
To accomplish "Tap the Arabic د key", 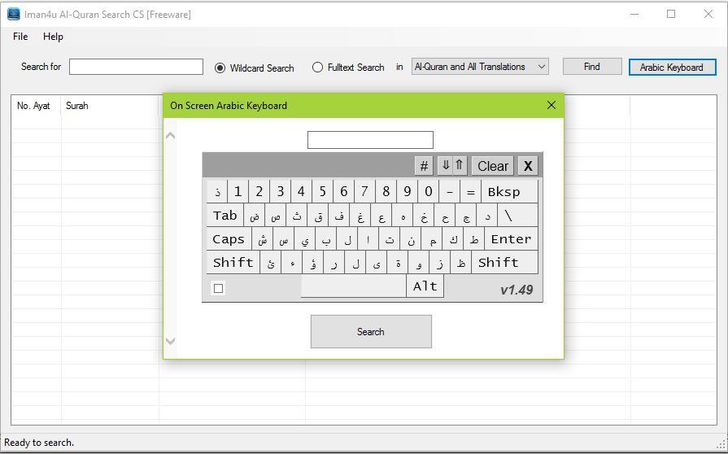I will point(487,216).
